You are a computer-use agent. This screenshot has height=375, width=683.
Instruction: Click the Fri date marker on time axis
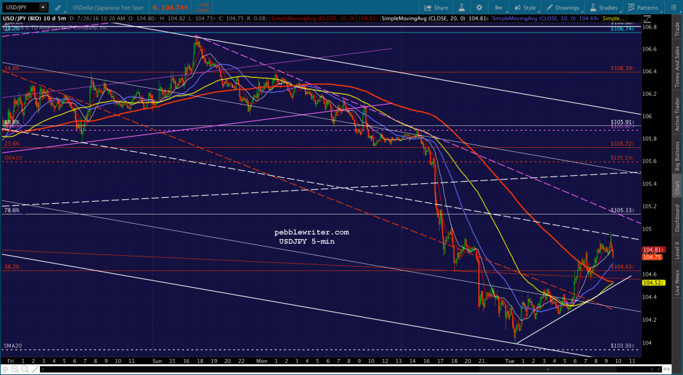(x=11, y=360)
